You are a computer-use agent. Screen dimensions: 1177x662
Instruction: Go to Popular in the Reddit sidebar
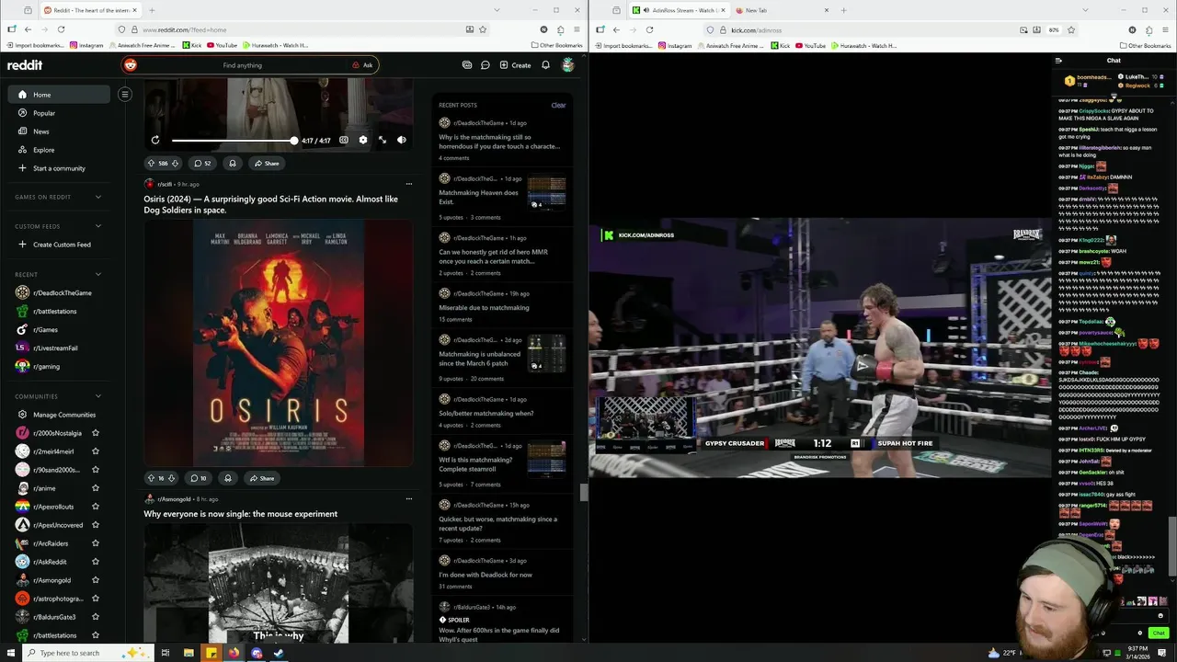[59, 113]
